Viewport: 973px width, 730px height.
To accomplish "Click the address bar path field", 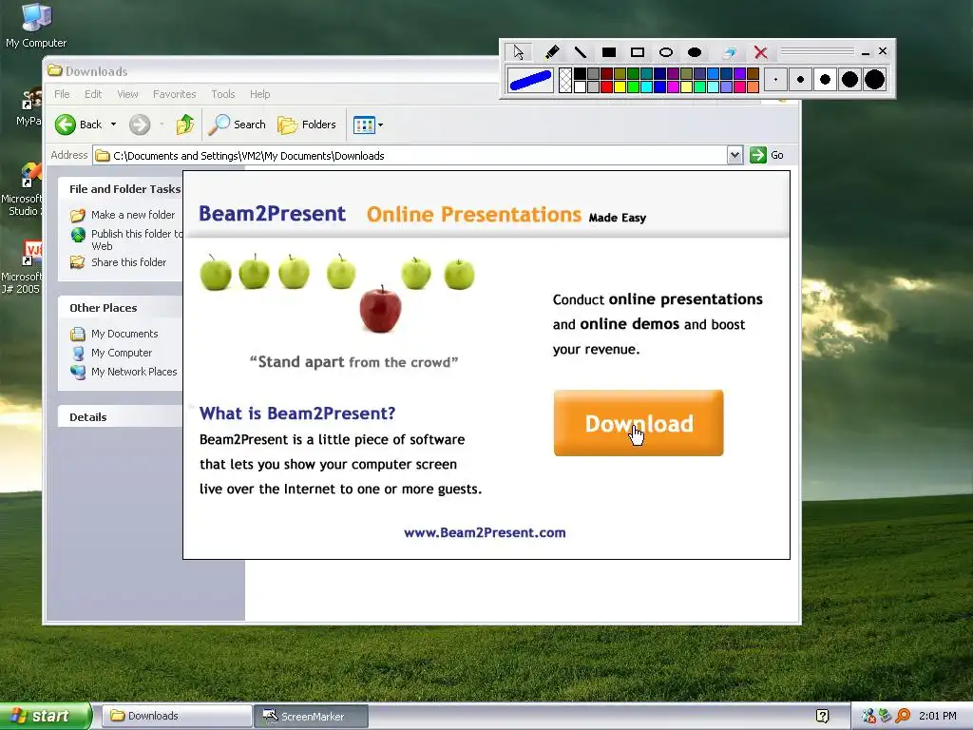I will point(410,155).
